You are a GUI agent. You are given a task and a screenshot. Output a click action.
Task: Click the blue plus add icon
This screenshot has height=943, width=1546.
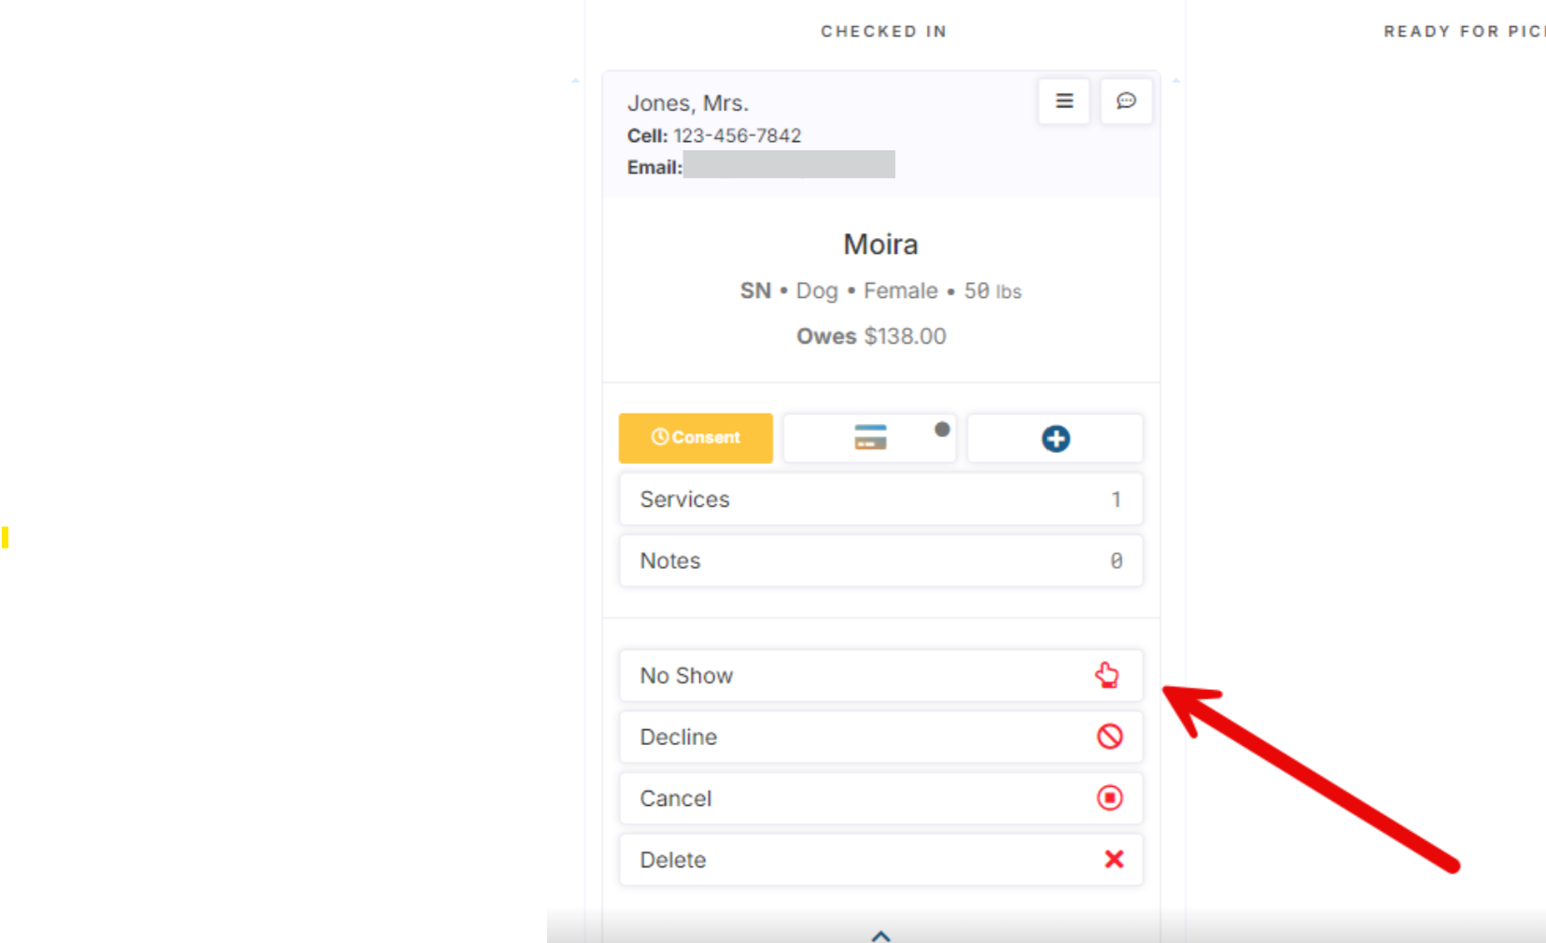point(1055,439)
